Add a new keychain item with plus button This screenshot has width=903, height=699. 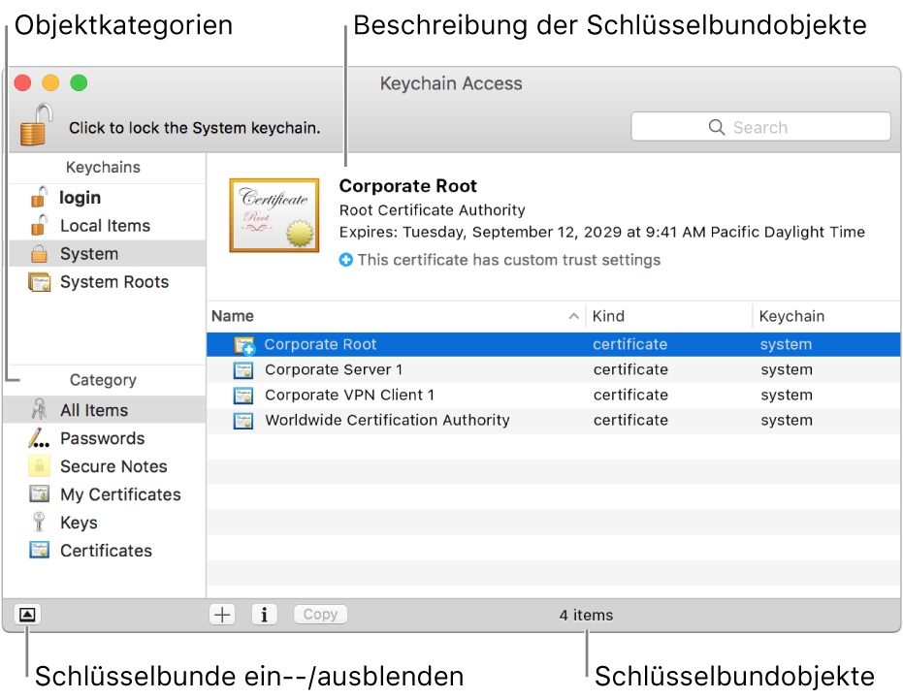[x=222, y=615]
